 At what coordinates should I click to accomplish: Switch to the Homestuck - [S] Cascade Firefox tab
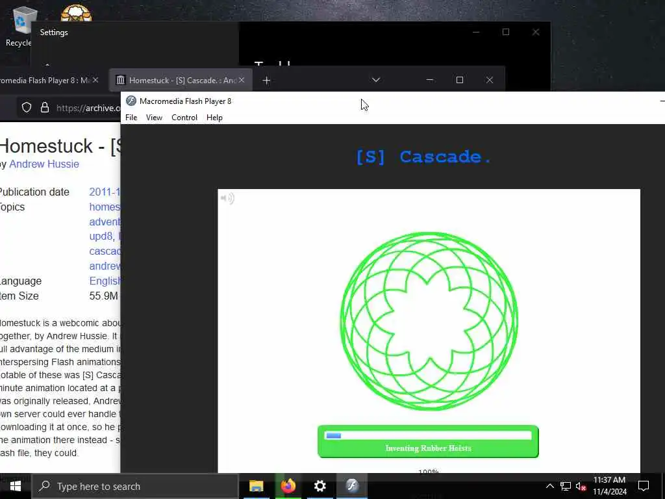click(181, 80)
